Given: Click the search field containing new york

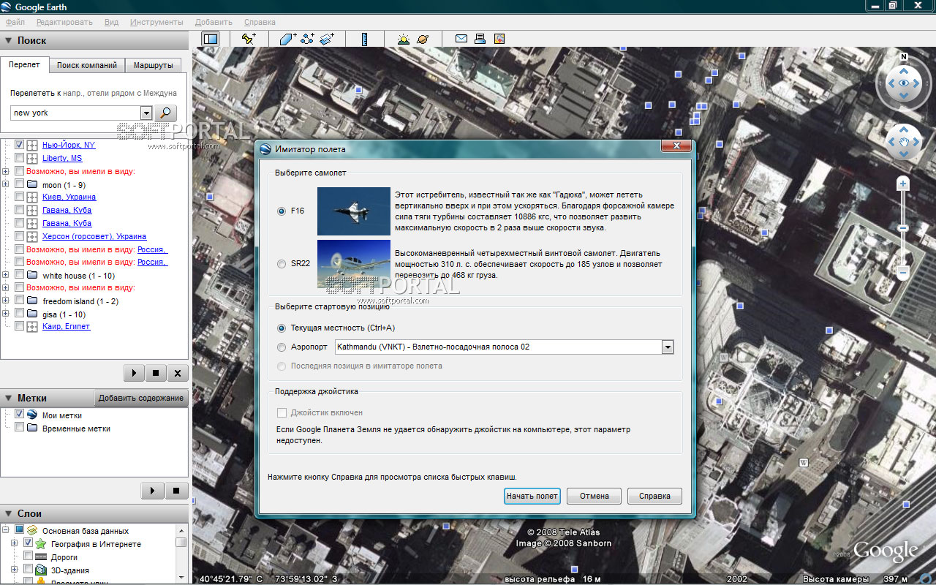Looking at the screenshot, I should pos(75,113).
